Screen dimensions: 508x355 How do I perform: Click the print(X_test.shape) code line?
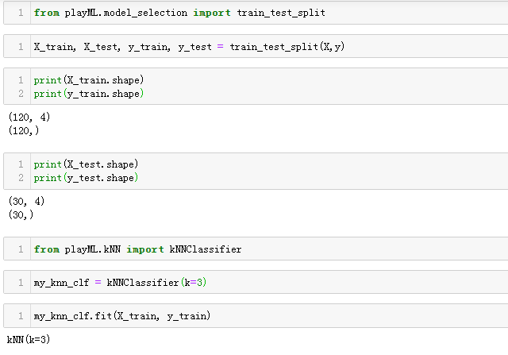pos(86,164)
